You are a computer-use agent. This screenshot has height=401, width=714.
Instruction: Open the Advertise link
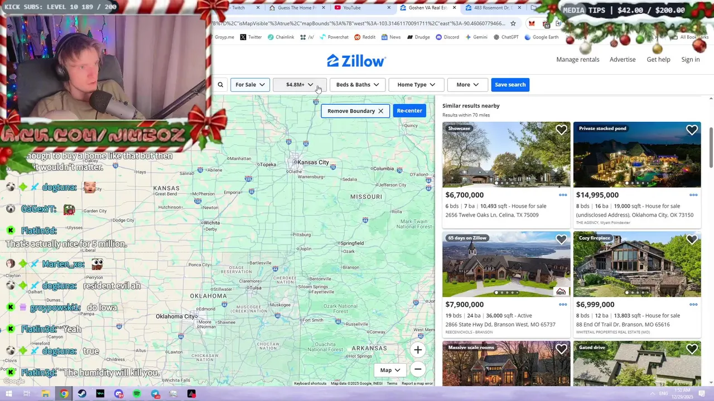pyautogui.click(x=623, y=60)
